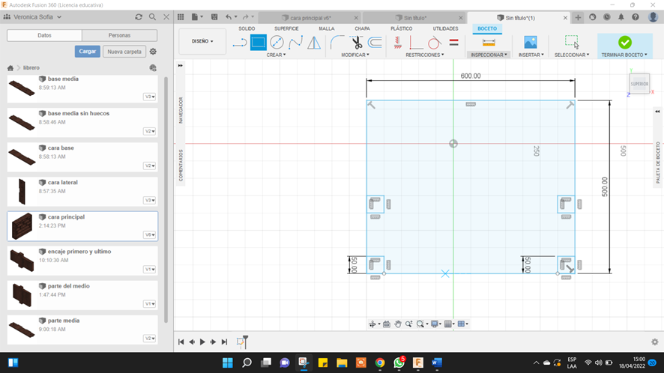Viewport: 664px width, 373px height.
Task: Select the Line sketch tool
Action: tap(240, 43)
